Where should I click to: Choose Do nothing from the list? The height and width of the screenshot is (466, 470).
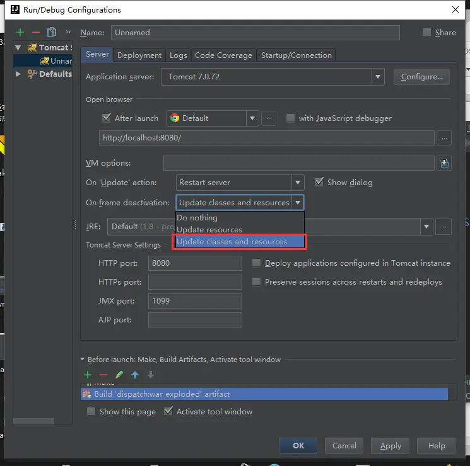[x=240, y=218]
